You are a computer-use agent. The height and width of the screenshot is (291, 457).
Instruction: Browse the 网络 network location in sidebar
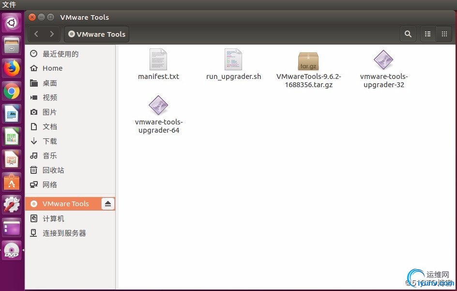70,184
